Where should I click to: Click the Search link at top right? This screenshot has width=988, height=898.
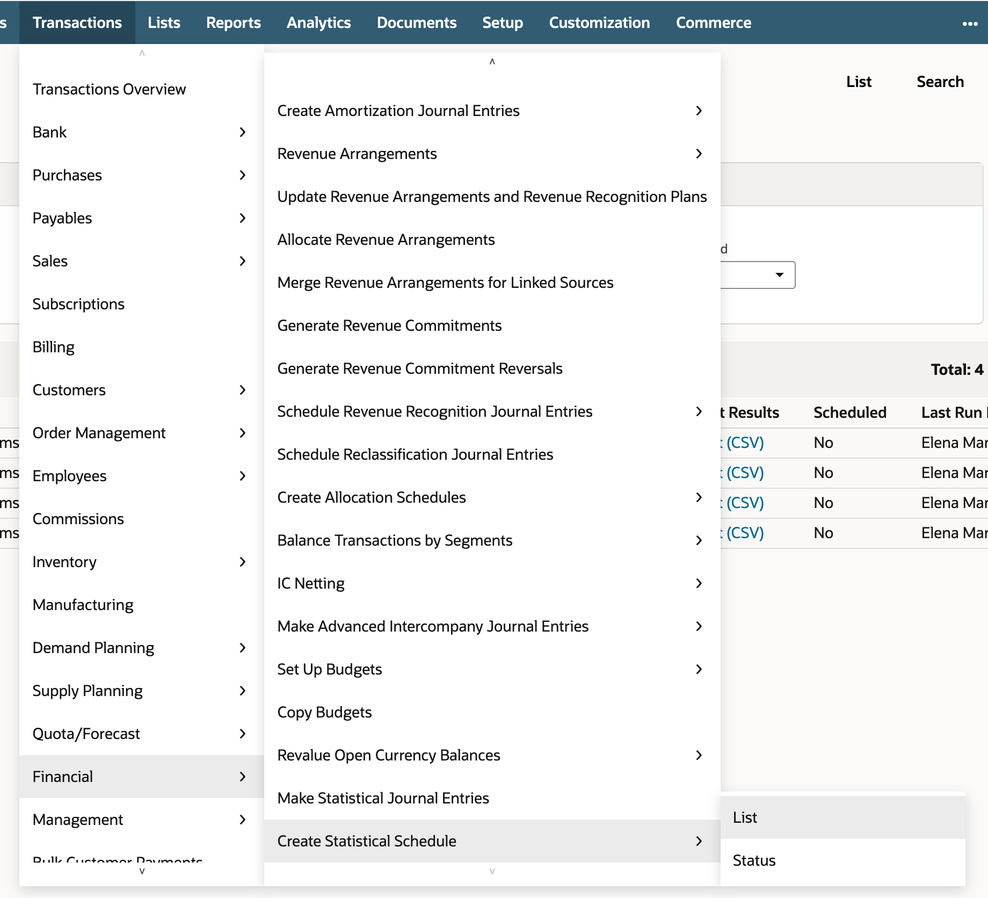940,82
